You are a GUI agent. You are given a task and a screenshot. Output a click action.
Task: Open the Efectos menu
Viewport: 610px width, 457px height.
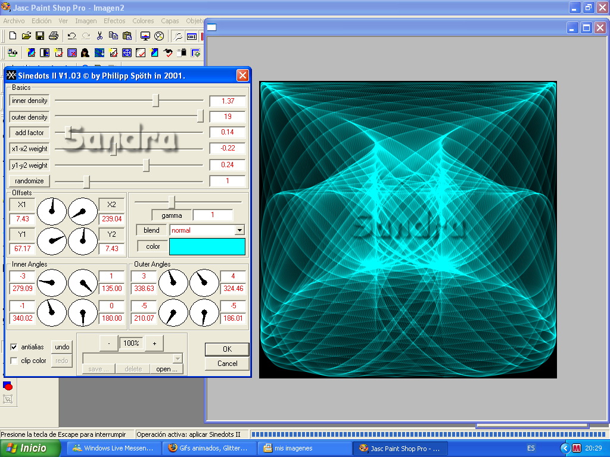click(x=114, y=21)
